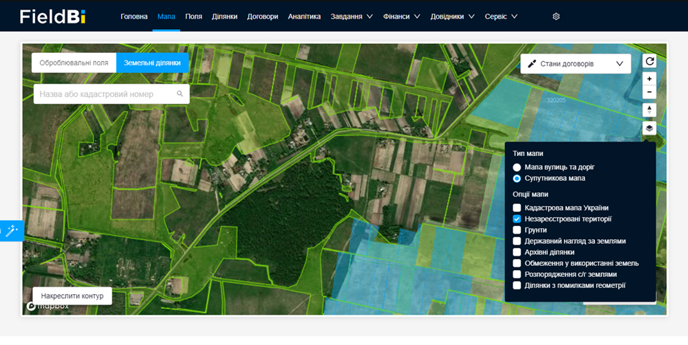
Task: Enable the Грунти checkbox
Action: [517, 230]
